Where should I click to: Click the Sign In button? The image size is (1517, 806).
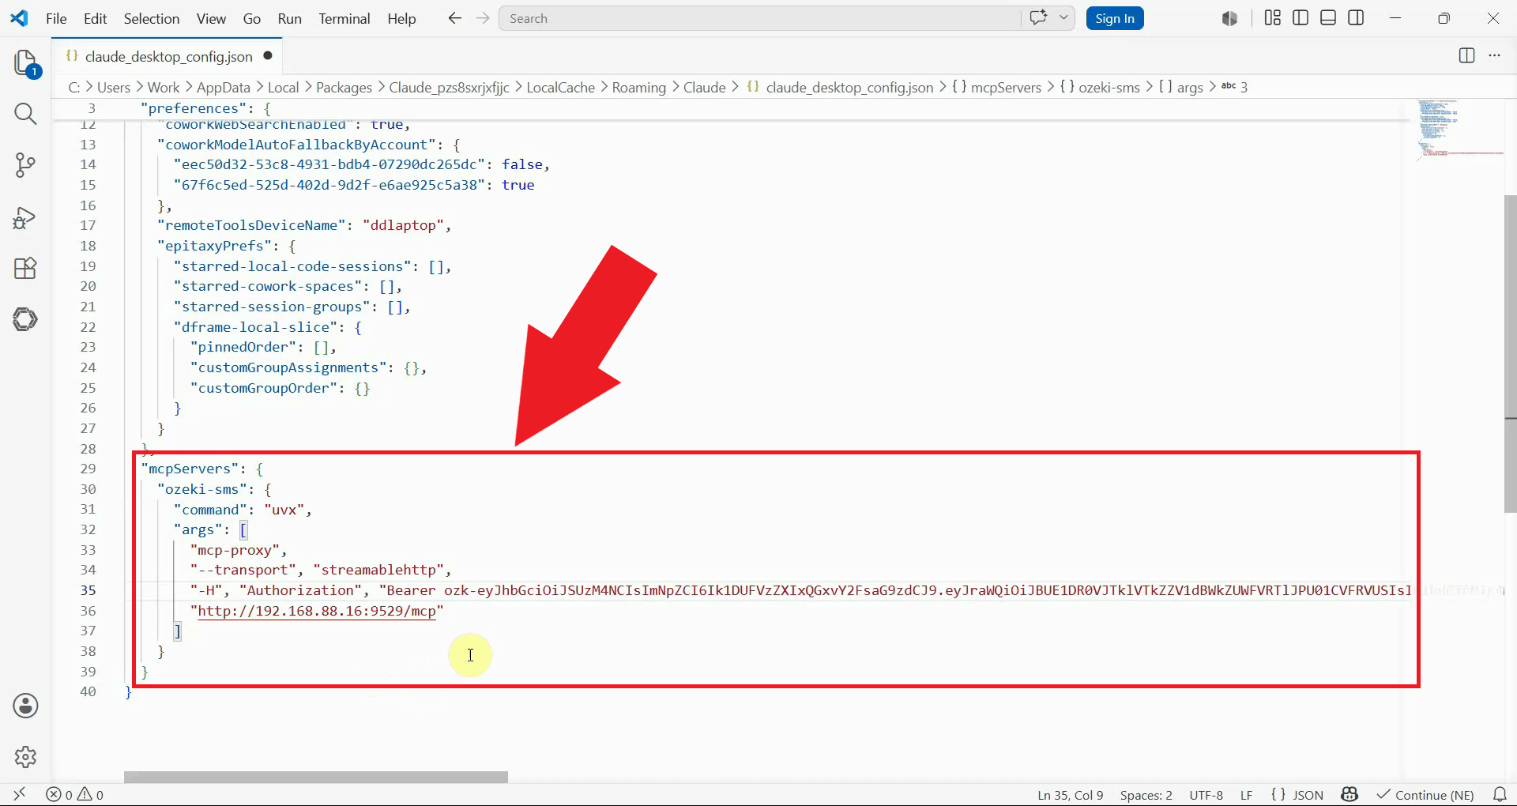(1115, 18)
